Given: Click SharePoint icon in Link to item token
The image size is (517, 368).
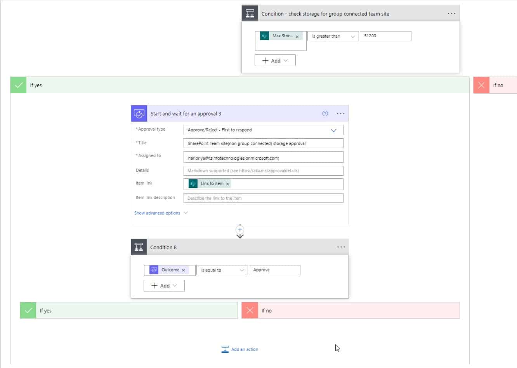Looking at the screenshot, I should pos(193,184).
